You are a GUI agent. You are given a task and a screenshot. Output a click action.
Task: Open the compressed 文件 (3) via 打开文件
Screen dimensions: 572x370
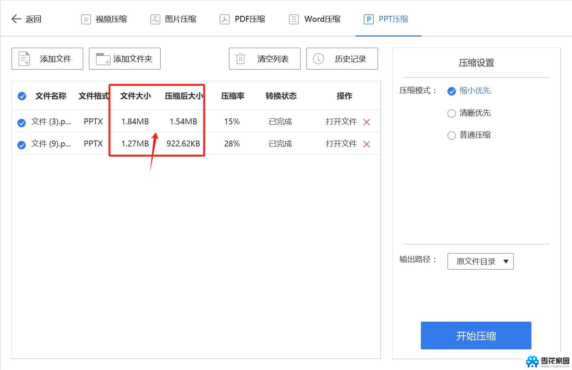tap(341, 121)
